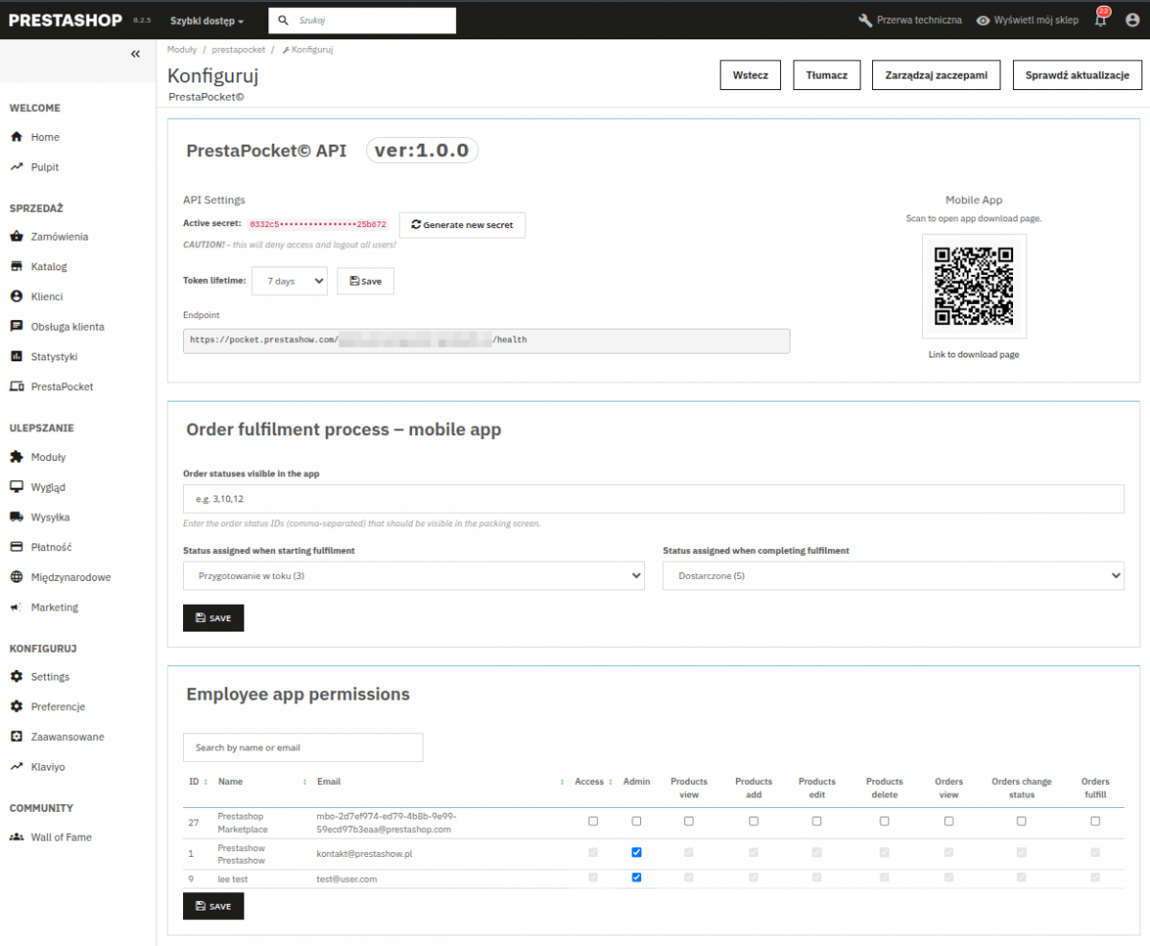
Task: Click Generate new secret button
Action: click(462, 225)
